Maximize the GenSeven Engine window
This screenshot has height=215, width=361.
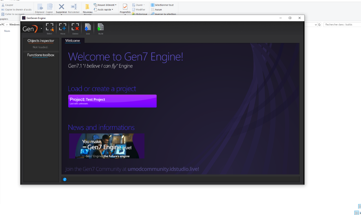(290, 18)
